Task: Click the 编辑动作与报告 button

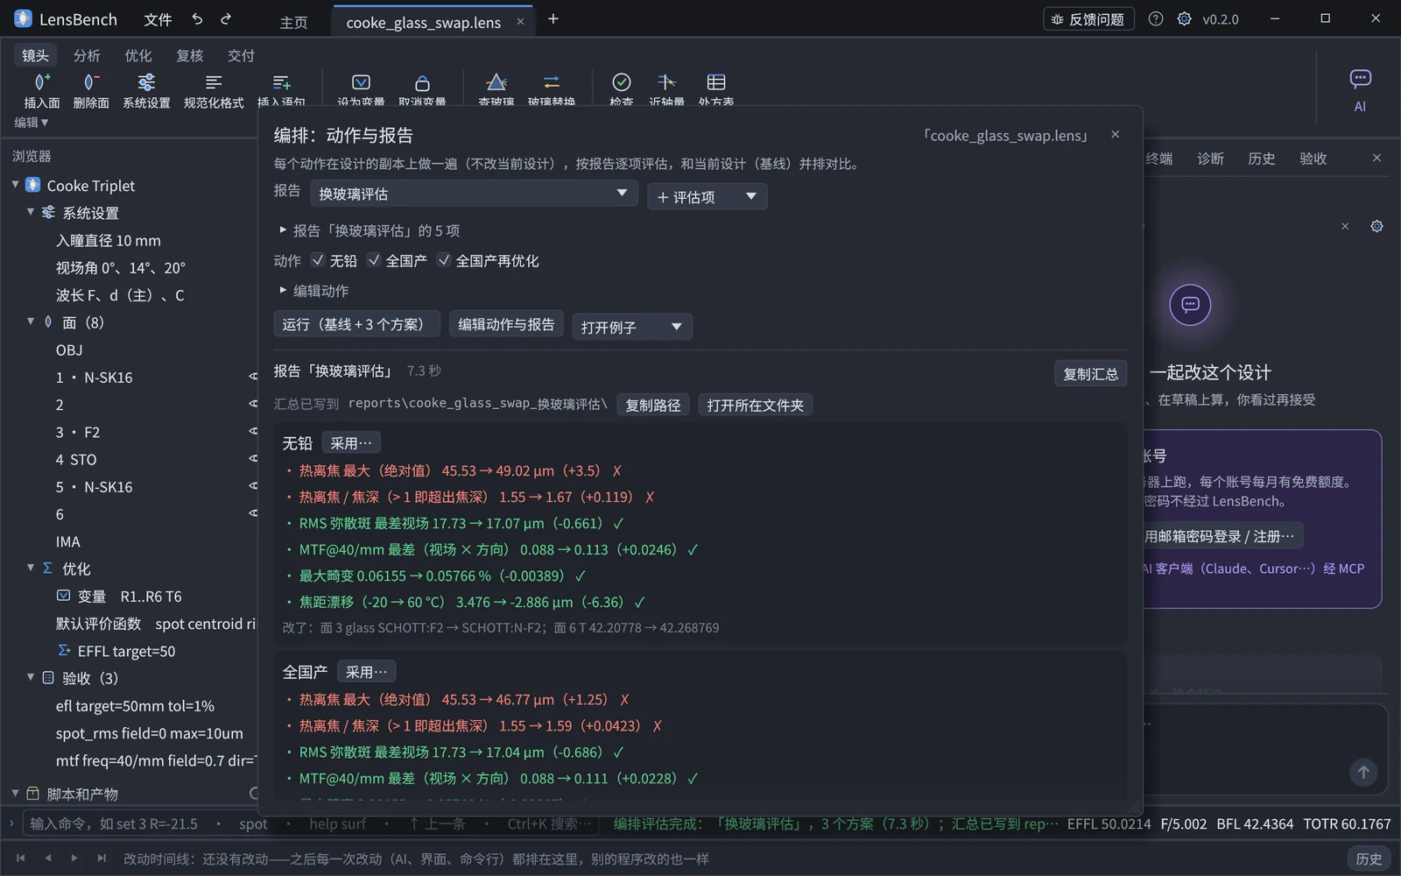Action: tap(506, 324)
